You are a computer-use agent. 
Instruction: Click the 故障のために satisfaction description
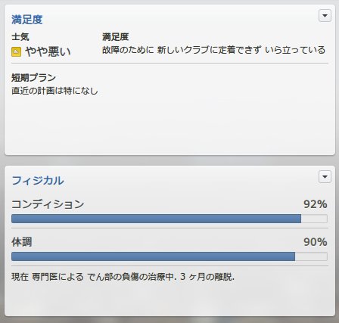coord(213,50)
